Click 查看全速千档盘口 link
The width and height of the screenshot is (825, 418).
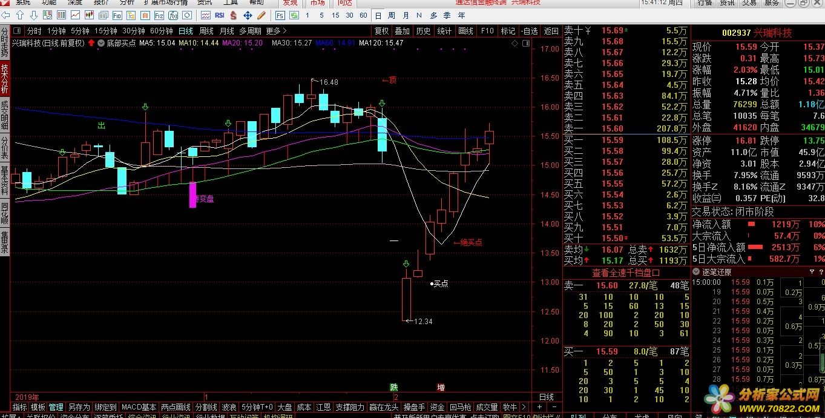point(626,273)
